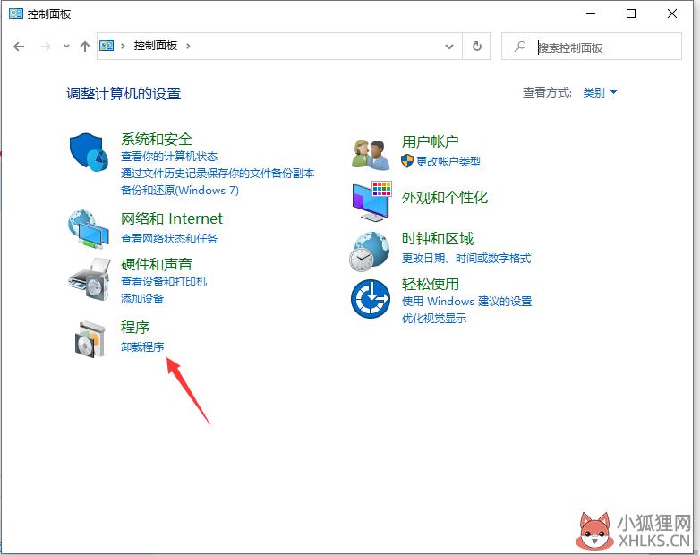Click the Clock and Region globe icon
This screenshot has width=700, height=555.
pos(369,252)
